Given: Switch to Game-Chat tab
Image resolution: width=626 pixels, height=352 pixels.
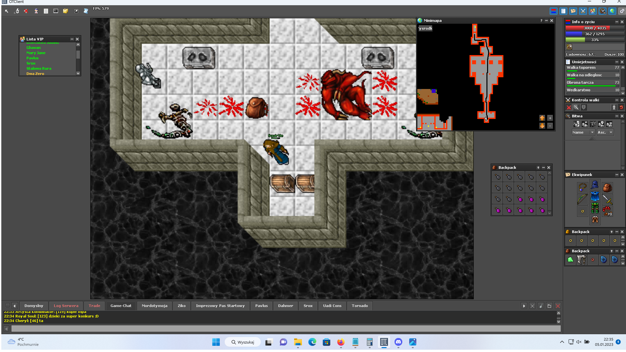Looking at the screenshot, I should [121, 306].
